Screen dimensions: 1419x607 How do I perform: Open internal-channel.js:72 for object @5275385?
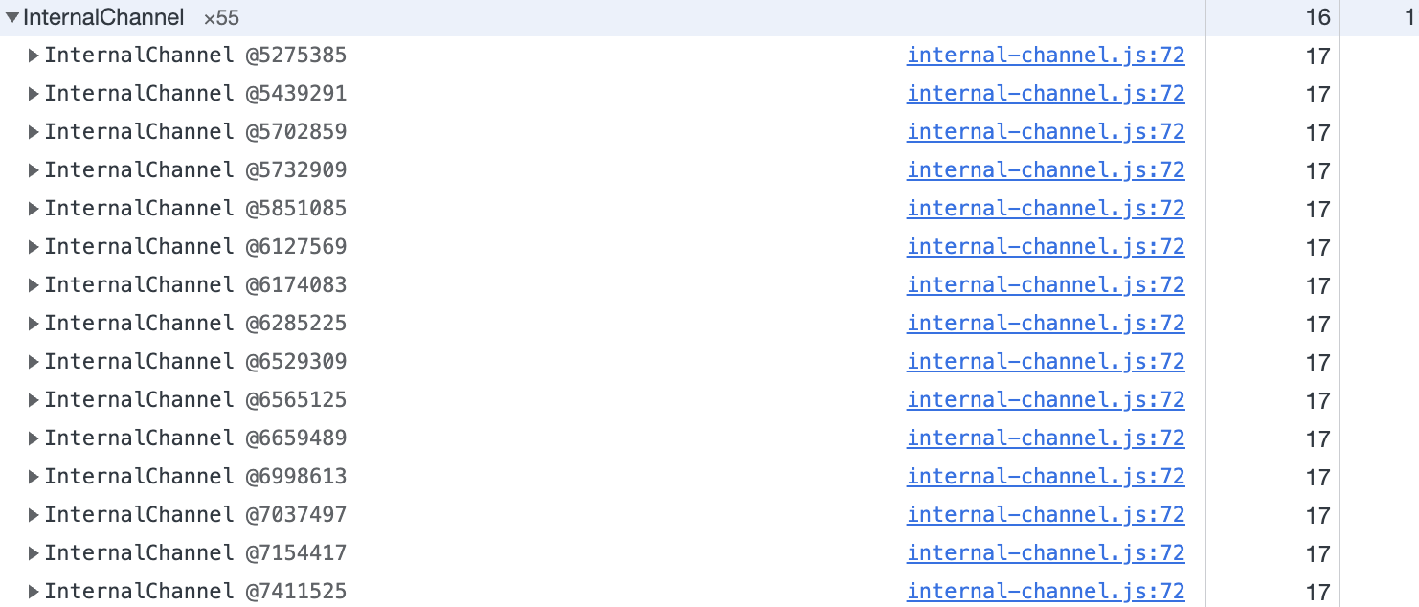(1045, 56)
